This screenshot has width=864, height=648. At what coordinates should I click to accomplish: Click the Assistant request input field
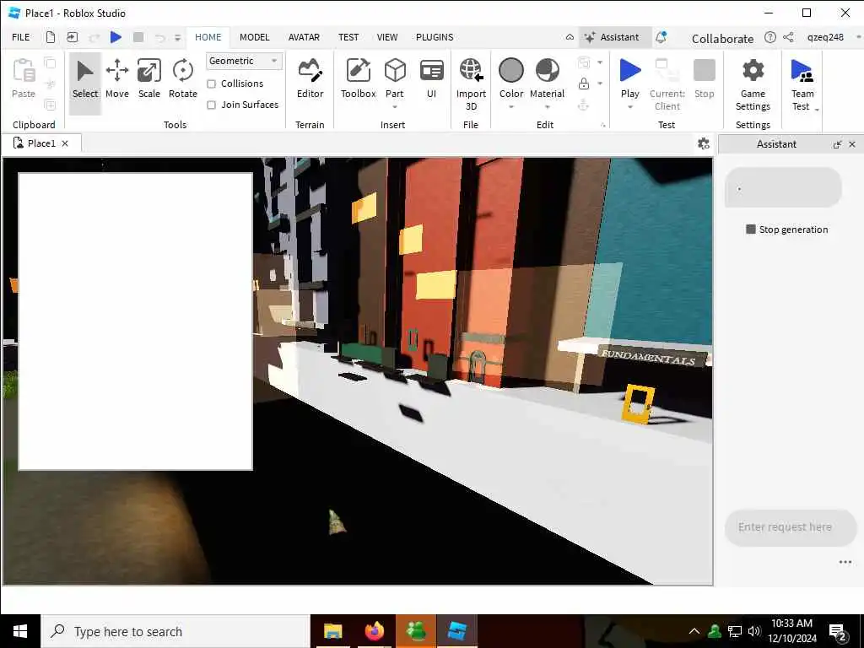pyautogui.click(x=790, y=527)
